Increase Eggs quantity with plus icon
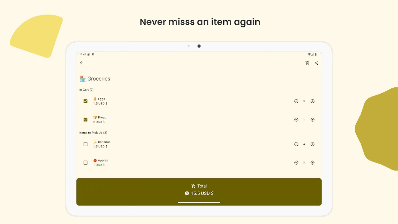This screenshot has width=398, height=224. click(x=312, y=101)
